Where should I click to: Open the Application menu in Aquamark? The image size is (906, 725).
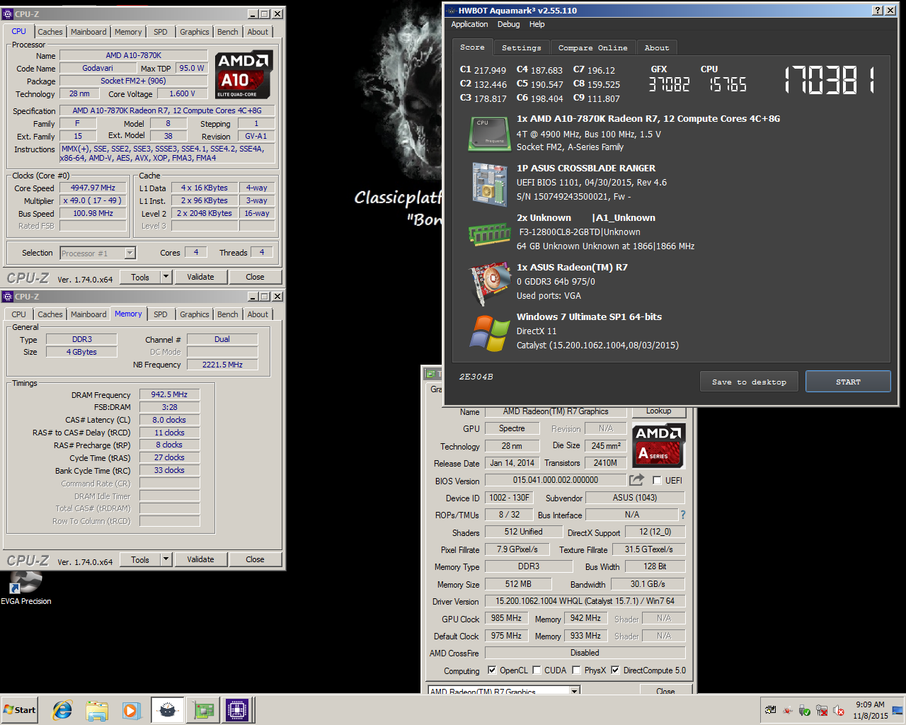click(469, 24)
